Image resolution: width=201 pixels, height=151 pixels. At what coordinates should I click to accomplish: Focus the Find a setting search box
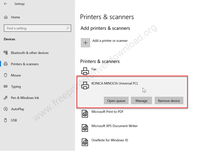coord(37,28)
